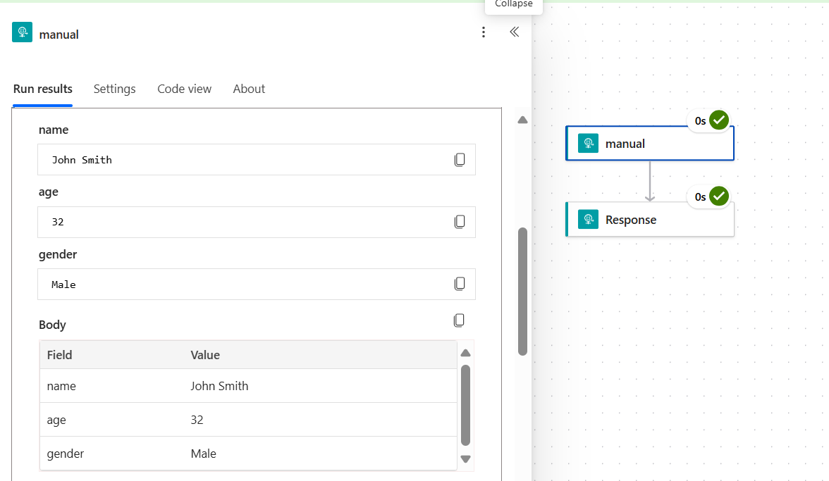
Task: Open the three-dot more options menu
Action: [x=484, y=32]
